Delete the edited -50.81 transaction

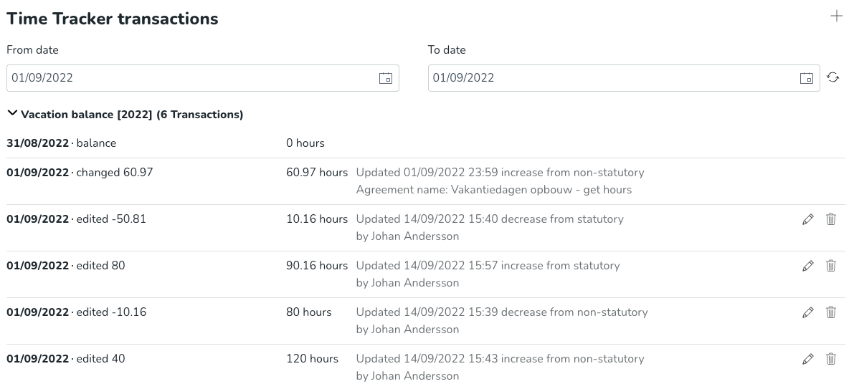click(830, 219)
